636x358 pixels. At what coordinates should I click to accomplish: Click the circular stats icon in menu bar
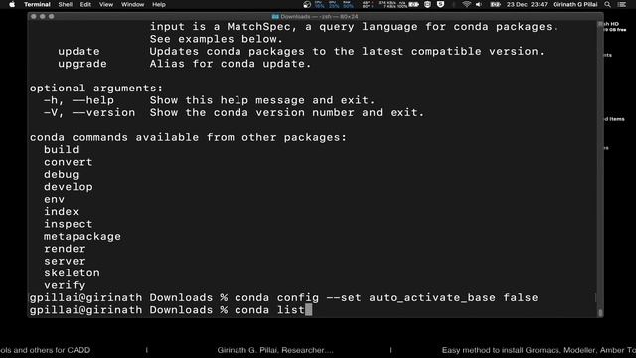coord(307,4)
